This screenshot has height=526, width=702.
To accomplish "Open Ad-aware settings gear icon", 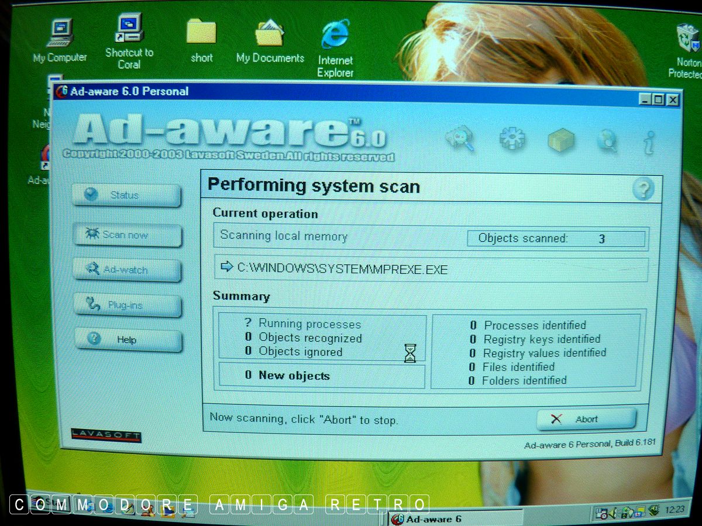I will click(x=512, y=140).
